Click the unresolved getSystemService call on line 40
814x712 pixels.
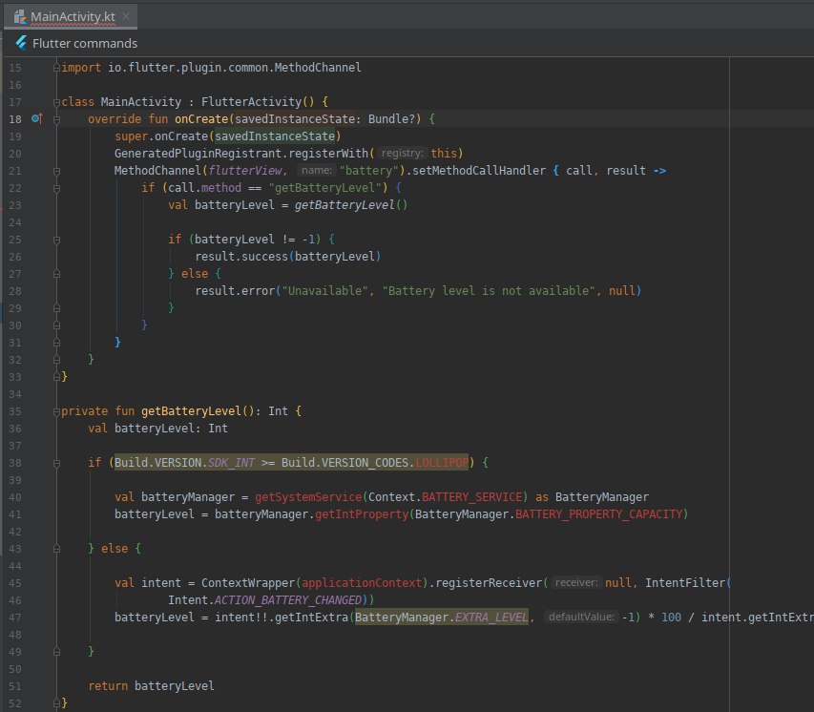click(308, 497)
